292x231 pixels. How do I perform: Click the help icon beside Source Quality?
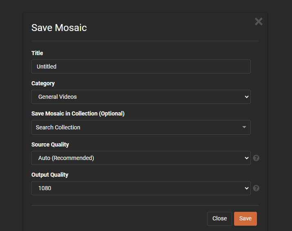click(256, 158)
